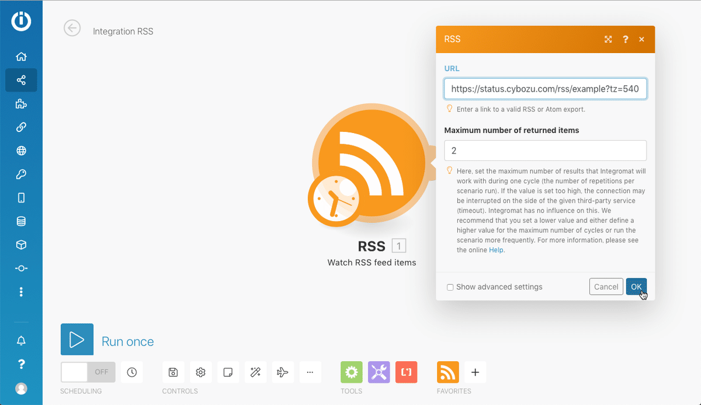Switch to the Scenarios sidebar tab
Image resolution: width=701 pixels, height=405 pixels.
21,80
